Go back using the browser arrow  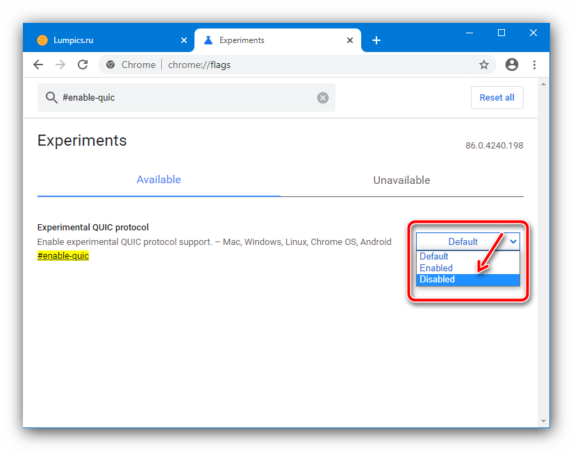click(38, 65)
